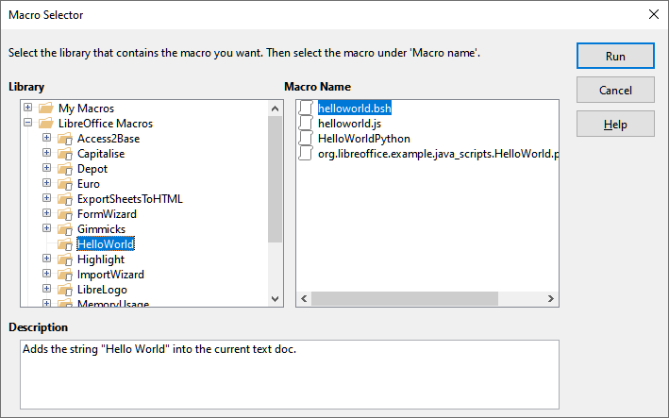Select the Gimmicks library name

click(x=101, y=229)
